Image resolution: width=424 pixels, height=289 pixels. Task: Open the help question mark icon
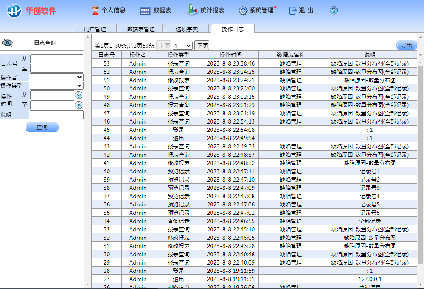pyautogui.click(x=334, y=11)
